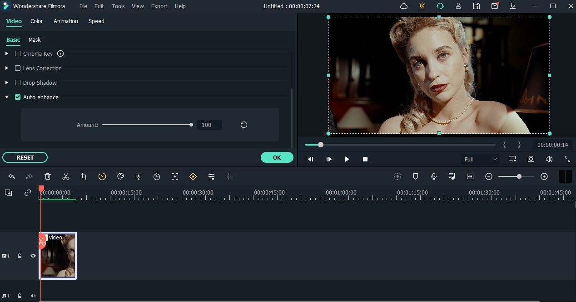Open the Edit menu
This screenshot has width=576, height=302.
point(99,6)
